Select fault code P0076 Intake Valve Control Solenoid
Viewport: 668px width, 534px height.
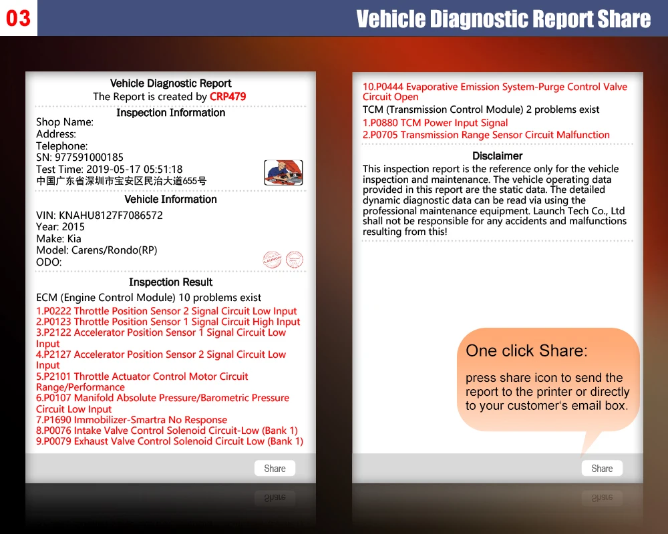tap(166, 431)
